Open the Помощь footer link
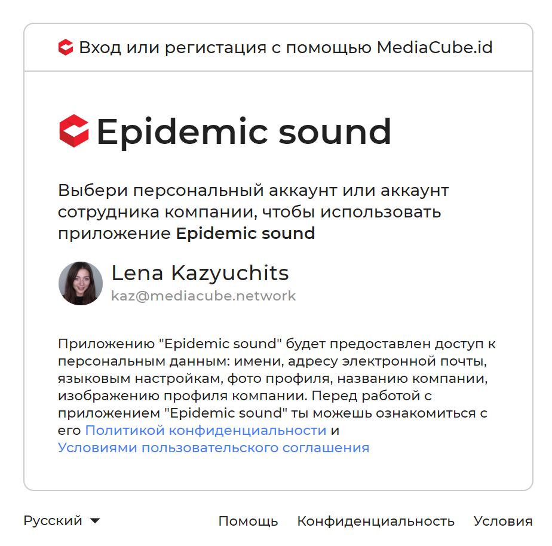The width and height of the screenshot is (552, 546). pos(248,521)
